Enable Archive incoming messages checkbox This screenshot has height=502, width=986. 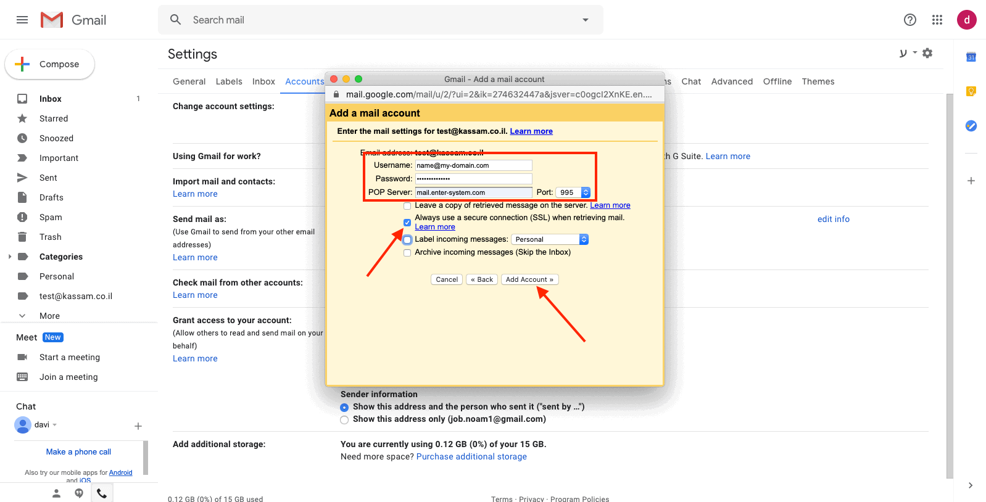click(407, 253)
